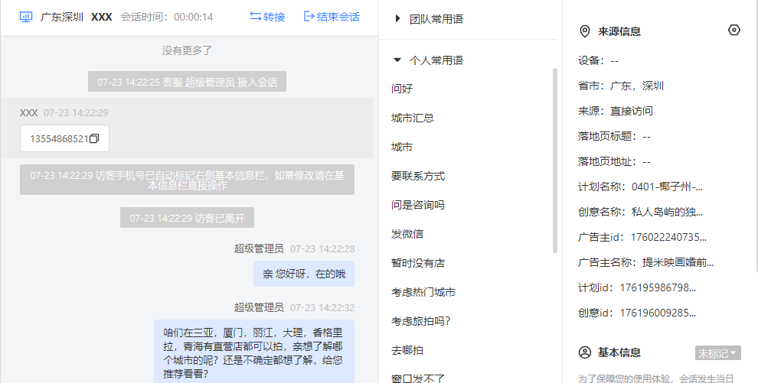Click the quick phrase list scrollbar
This screenshot has height=383, width=758.
[555, 160]
